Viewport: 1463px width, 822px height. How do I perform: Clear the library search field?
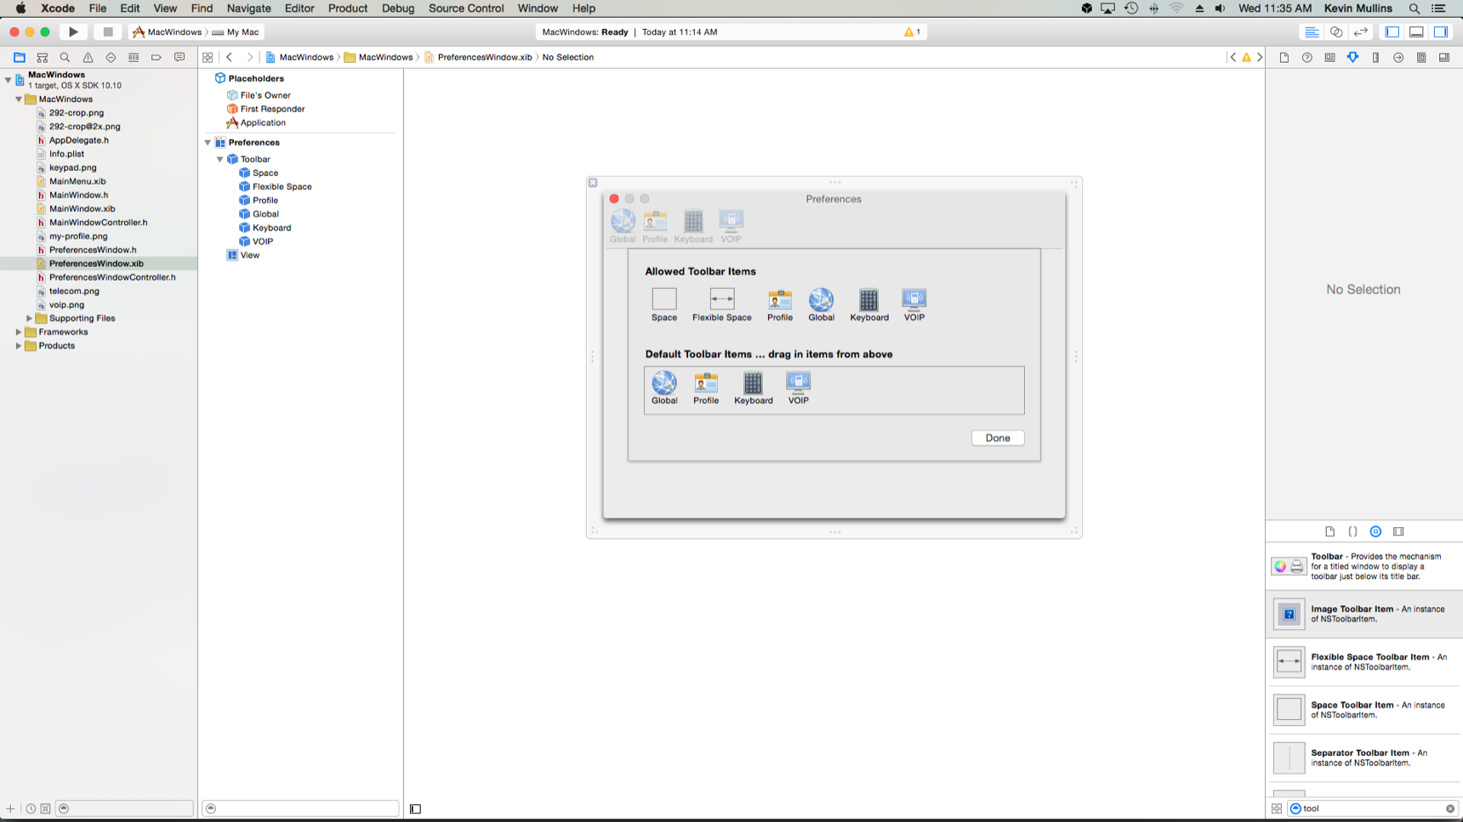coord(1450,809)
